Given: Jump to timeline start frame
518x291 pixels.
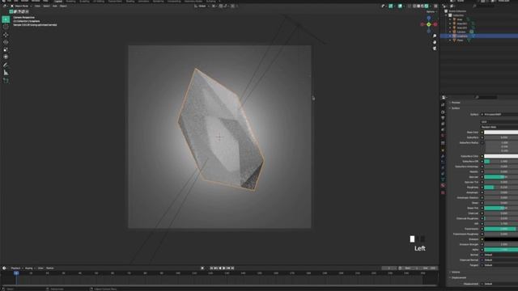Looking at the screenshot, I should (211, 268).
